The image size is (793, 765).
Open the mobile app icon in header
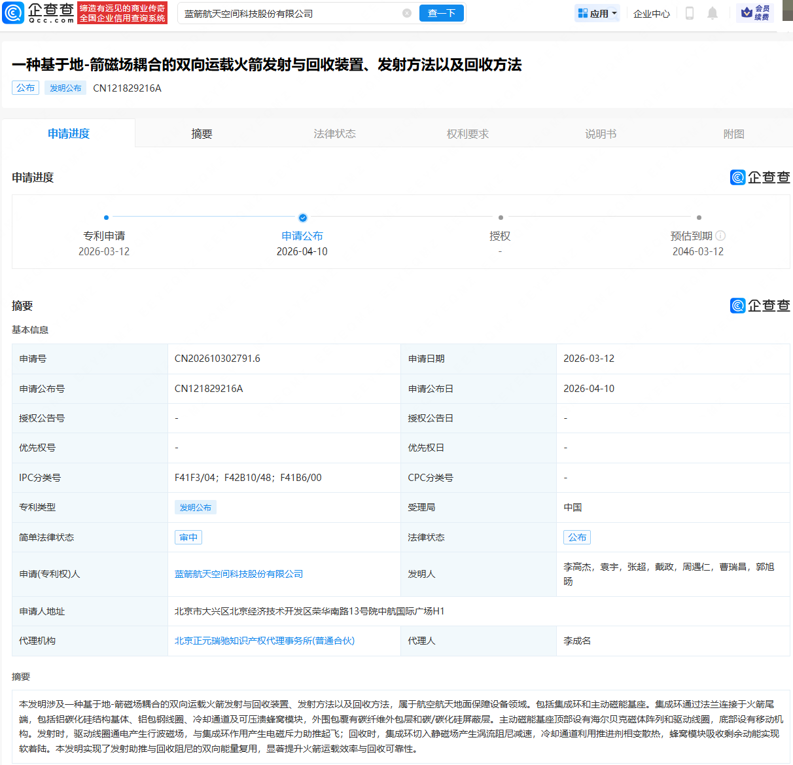coord(689,12)
